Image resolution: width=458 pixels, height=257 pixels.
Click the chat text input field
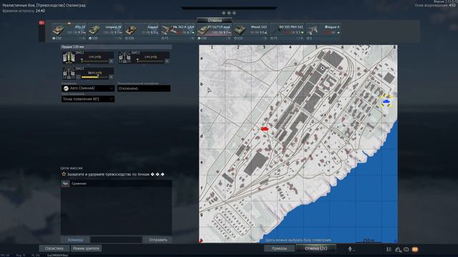(x=116, y=240)
